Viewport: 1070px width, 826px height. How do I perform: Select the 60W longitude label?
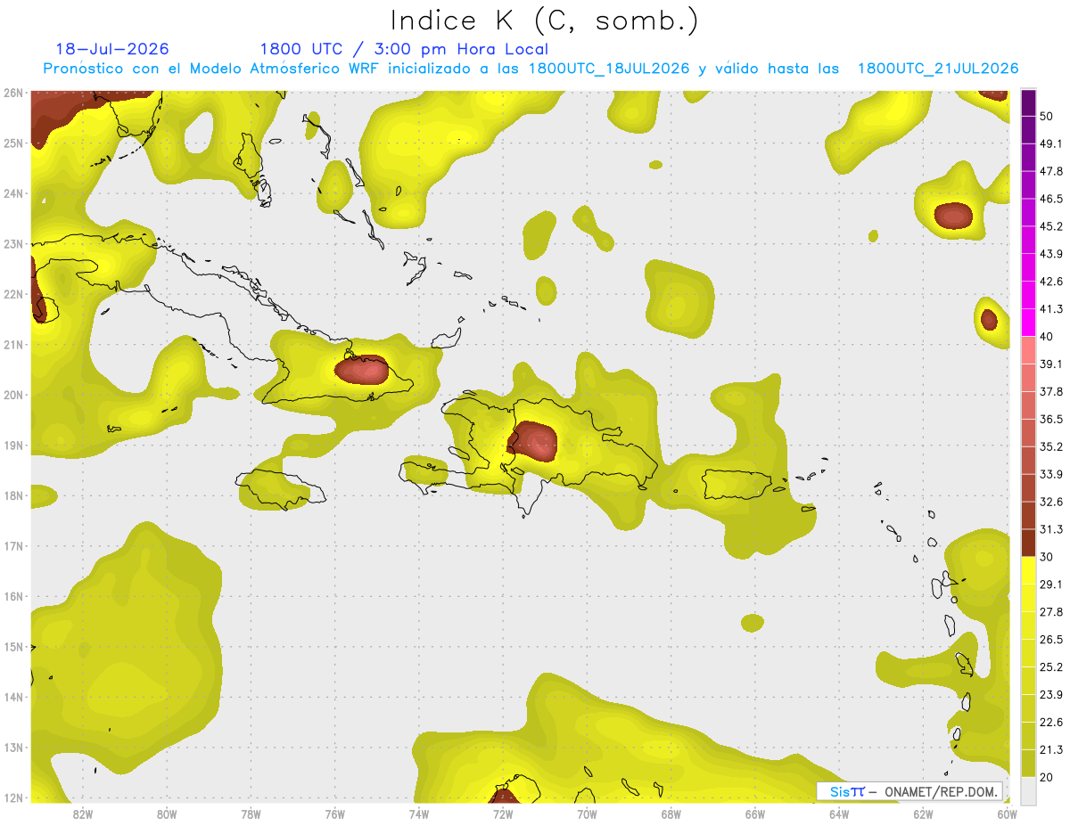click(x=1008, y=814)
